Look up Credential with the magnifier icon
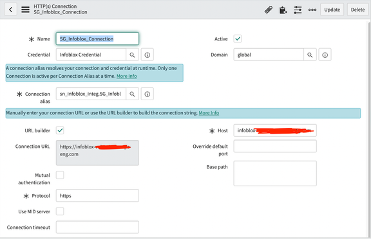Viewport: 371px width, 239px height. coord(132,55)
